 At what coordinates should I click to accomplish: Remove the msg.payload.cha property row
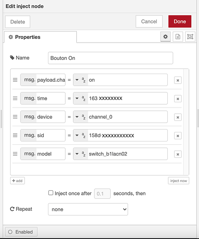178,80
